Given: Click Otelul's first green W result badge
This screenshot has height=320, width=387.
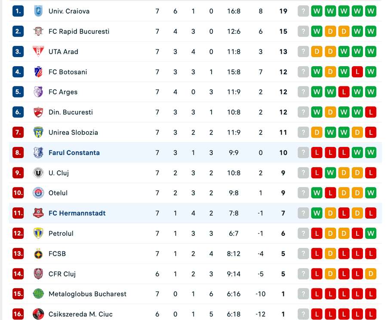Looking at the screenshot, I should click(316, 193).
